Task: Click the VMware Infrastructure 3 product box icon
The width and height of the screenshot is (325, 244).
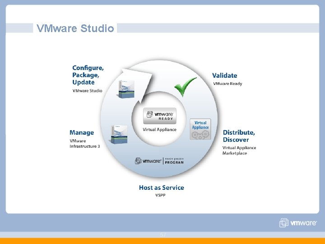Action: point(119,135)
